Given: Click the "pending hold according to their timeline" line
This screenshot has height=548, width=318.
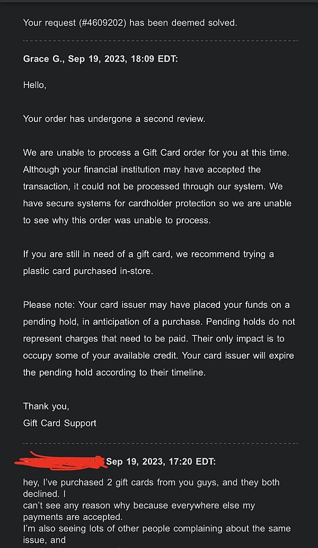Looking at the screenshot, I should pos(114,372).
